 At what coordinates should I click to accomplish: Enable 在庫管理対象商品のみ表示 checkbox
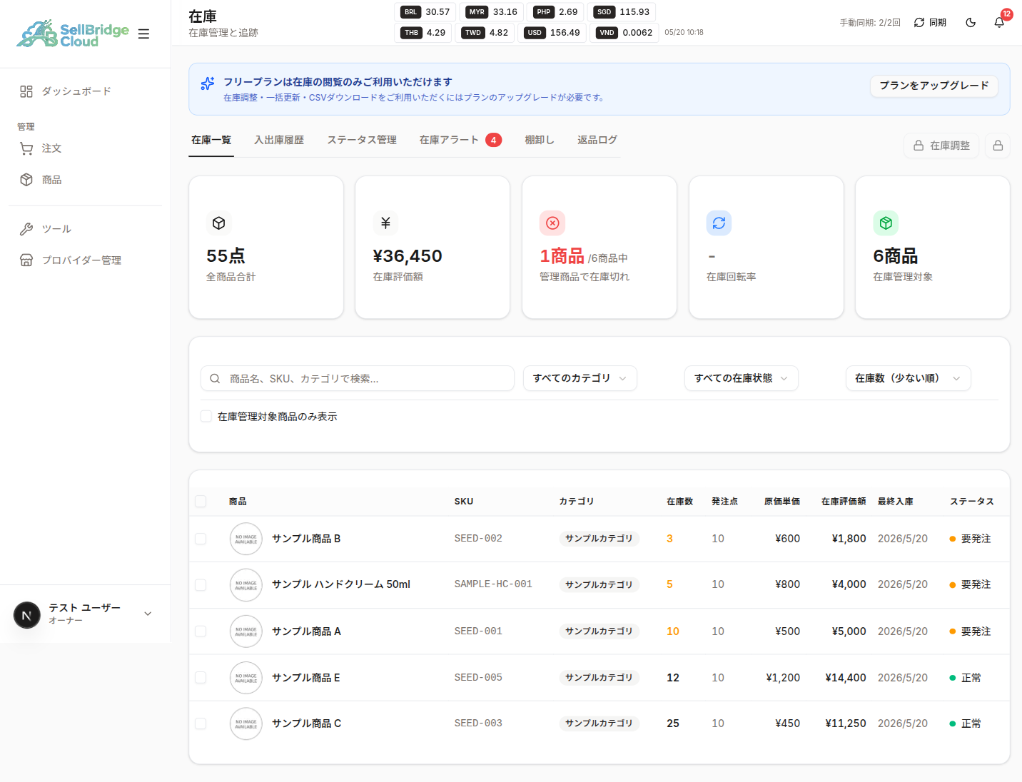206,417
